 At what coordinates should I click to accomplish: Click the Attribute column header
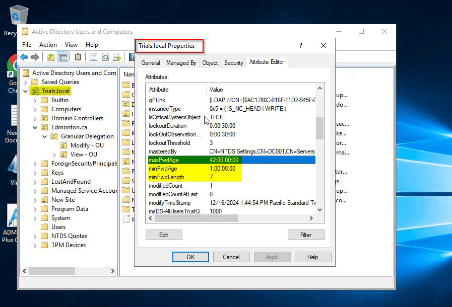(176, 90)
